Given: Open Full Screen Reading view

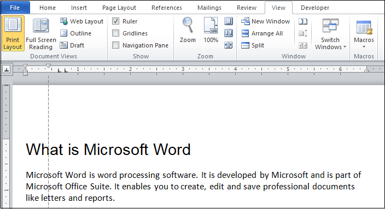Looking at the screenshot, I should pos(41,34).
